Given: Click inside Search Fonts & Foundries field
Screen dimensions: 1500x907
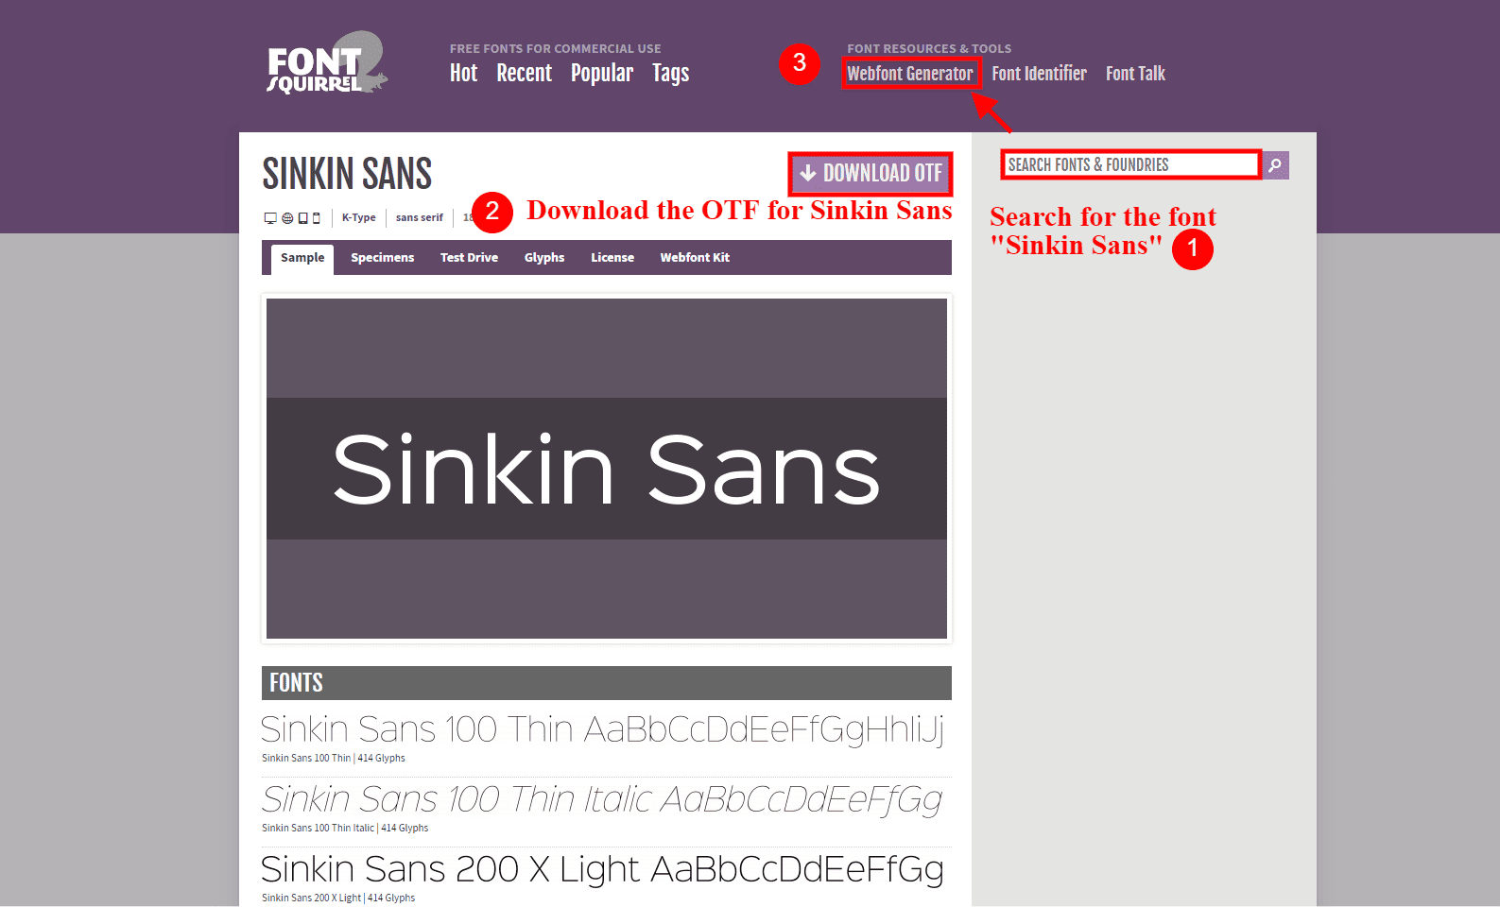Looking at the screenshot, I should [1131, 164].
